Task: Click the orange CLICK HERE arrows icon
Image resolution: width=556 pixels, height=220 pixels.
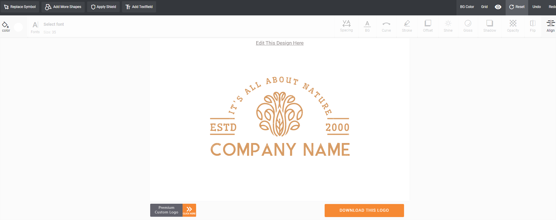Action: click(189, 210)
